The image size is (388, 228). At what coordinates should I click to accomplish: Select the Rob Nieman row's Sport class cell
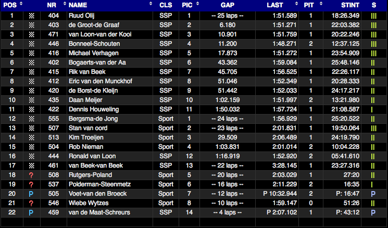(166, 147)
